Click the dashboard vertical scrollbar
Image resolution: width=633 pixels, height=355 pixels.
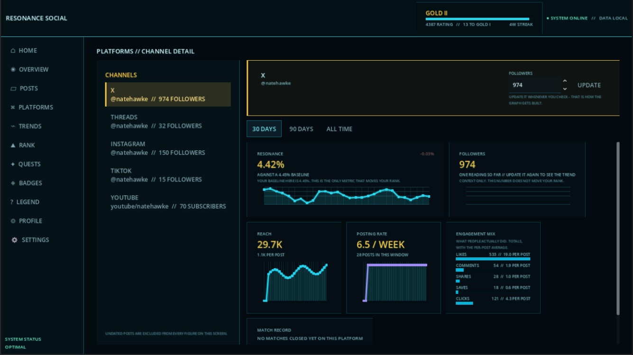tap(617, 228)
